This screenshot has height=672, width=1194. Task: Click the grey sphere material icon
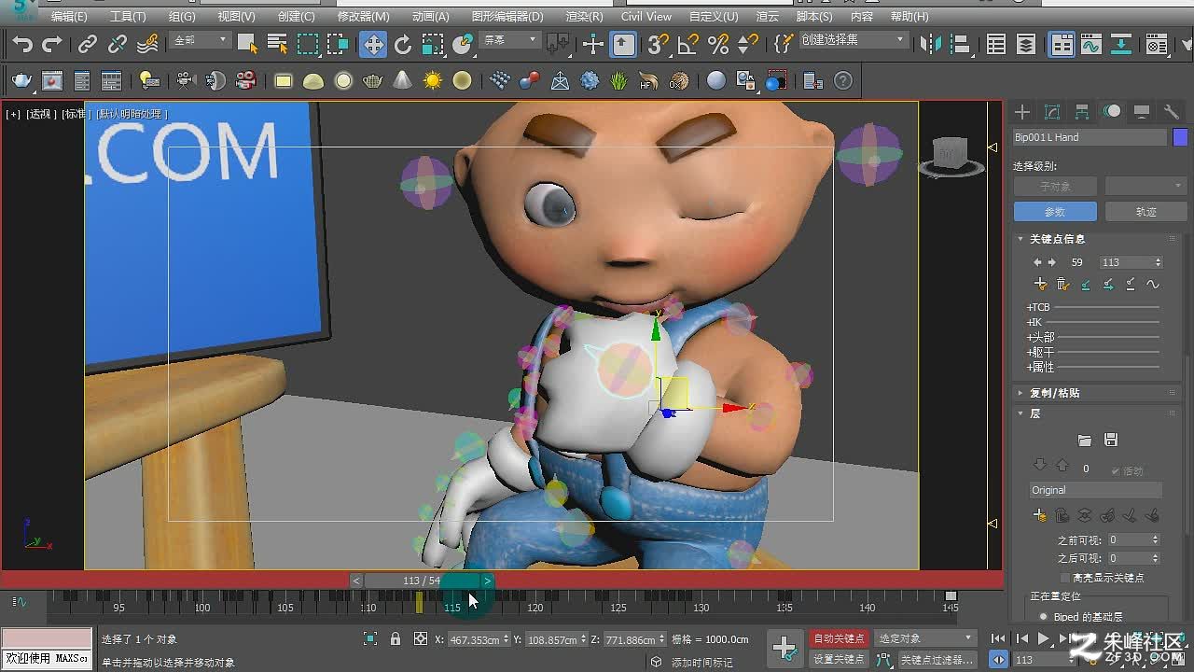coord(715,81)
